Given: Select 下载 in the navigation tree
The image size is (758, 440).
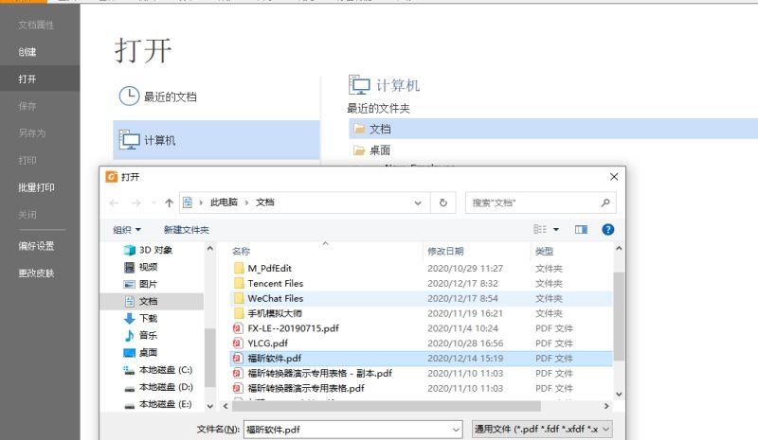Looking at the screenshot, I should coord(149,319).
